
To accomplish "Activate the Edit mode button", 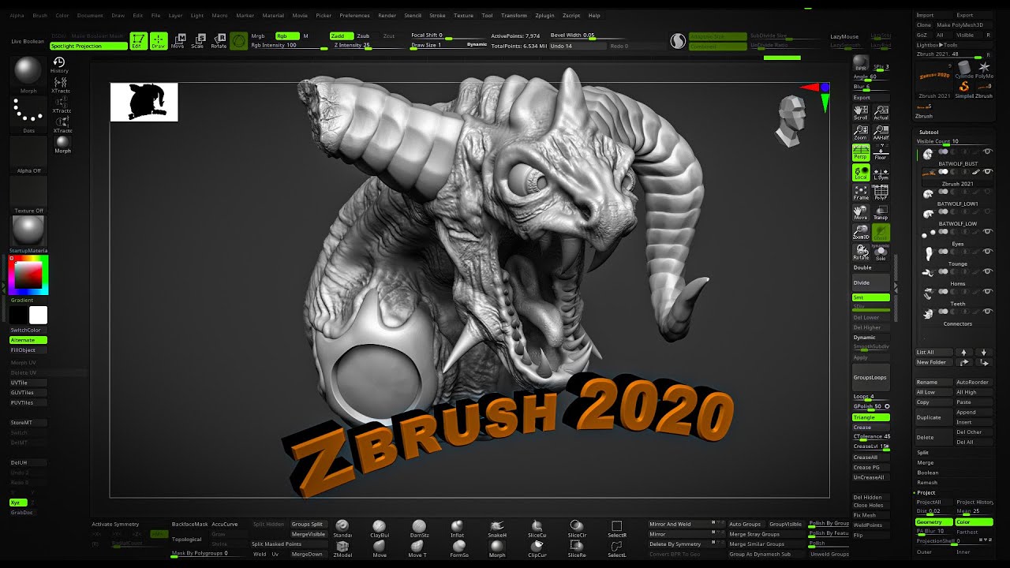I will pyautogui.click(x=138, y=41).
